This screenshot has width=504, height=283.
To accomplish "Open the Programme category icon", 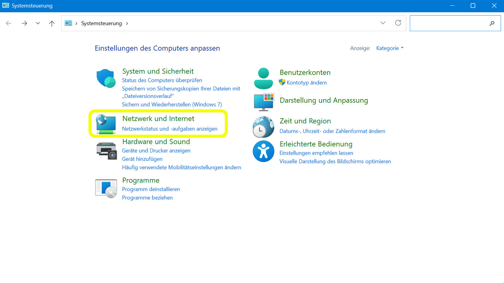I will tap(106, 188).
